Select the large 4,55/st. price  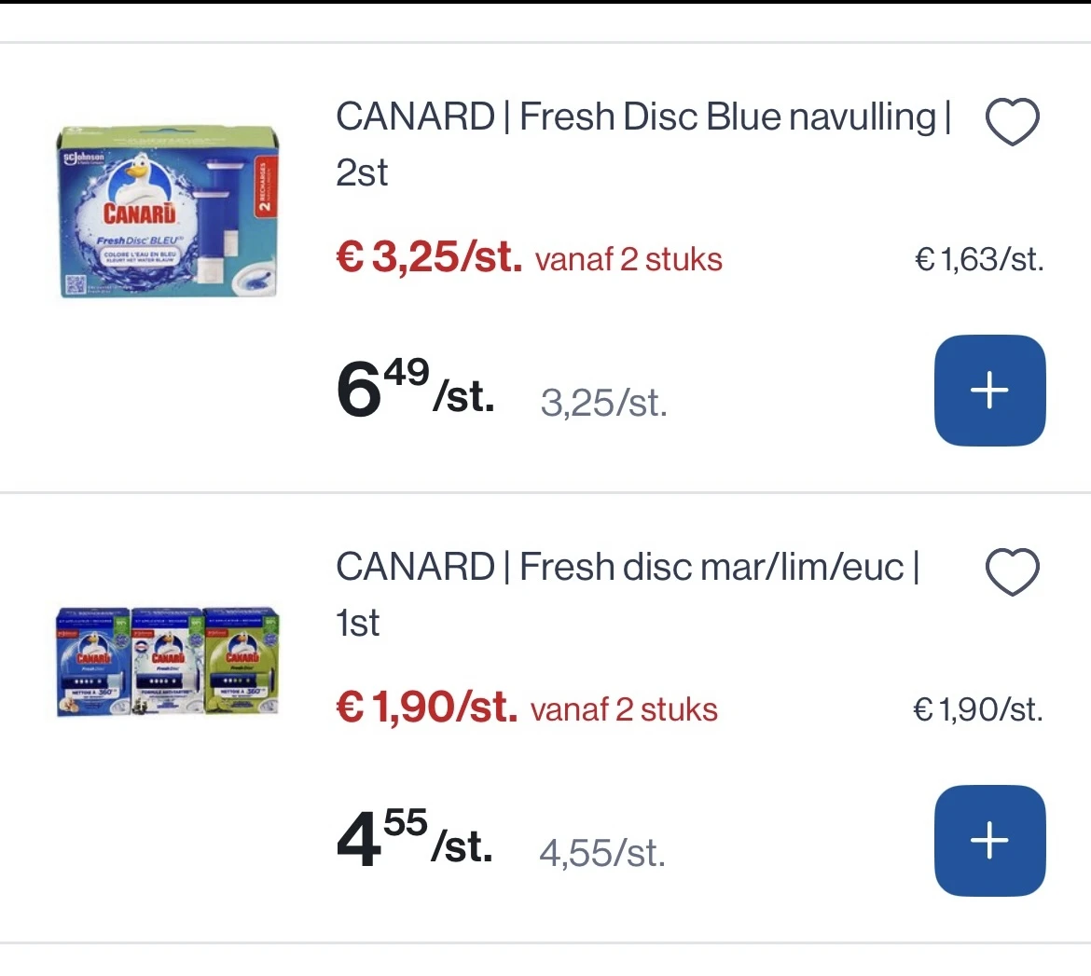tap(414, 840)
